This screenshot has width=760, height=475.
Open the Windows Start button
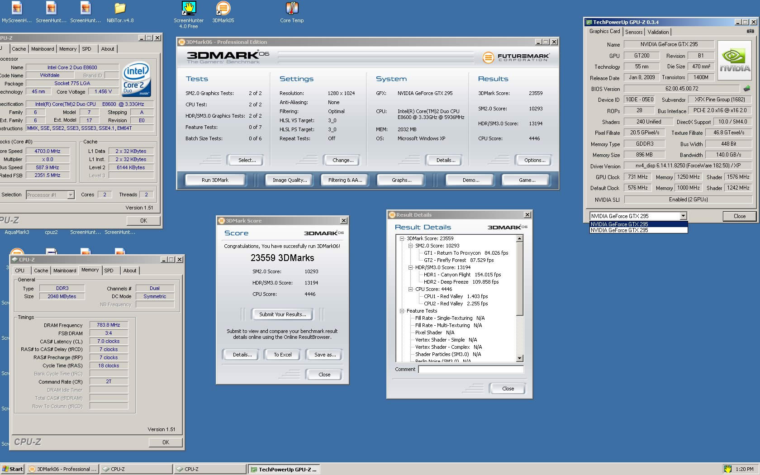point(12,469)
